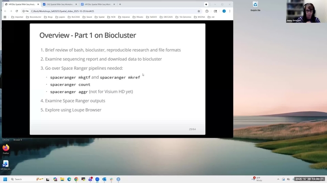The width and height of the screenshot is (327, 183).
Task: Expand the Seurat bookmarks folder
Action: [87, 17]
